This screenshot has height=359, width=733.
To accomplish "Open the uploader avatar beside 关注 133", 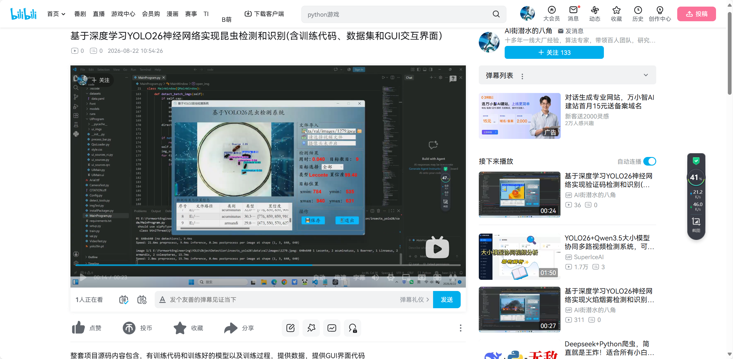I will (489, 42).
